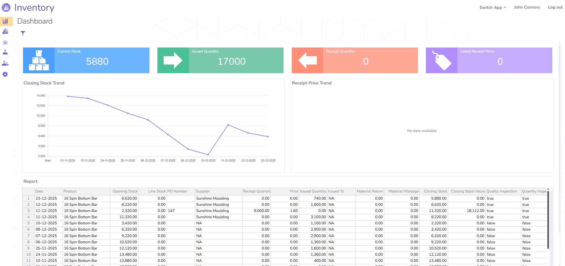
Task: Sort report by Closing Stock Value header
Action: tap(467, 191)
